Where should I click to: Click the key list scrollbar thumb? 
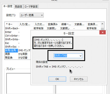102,29
